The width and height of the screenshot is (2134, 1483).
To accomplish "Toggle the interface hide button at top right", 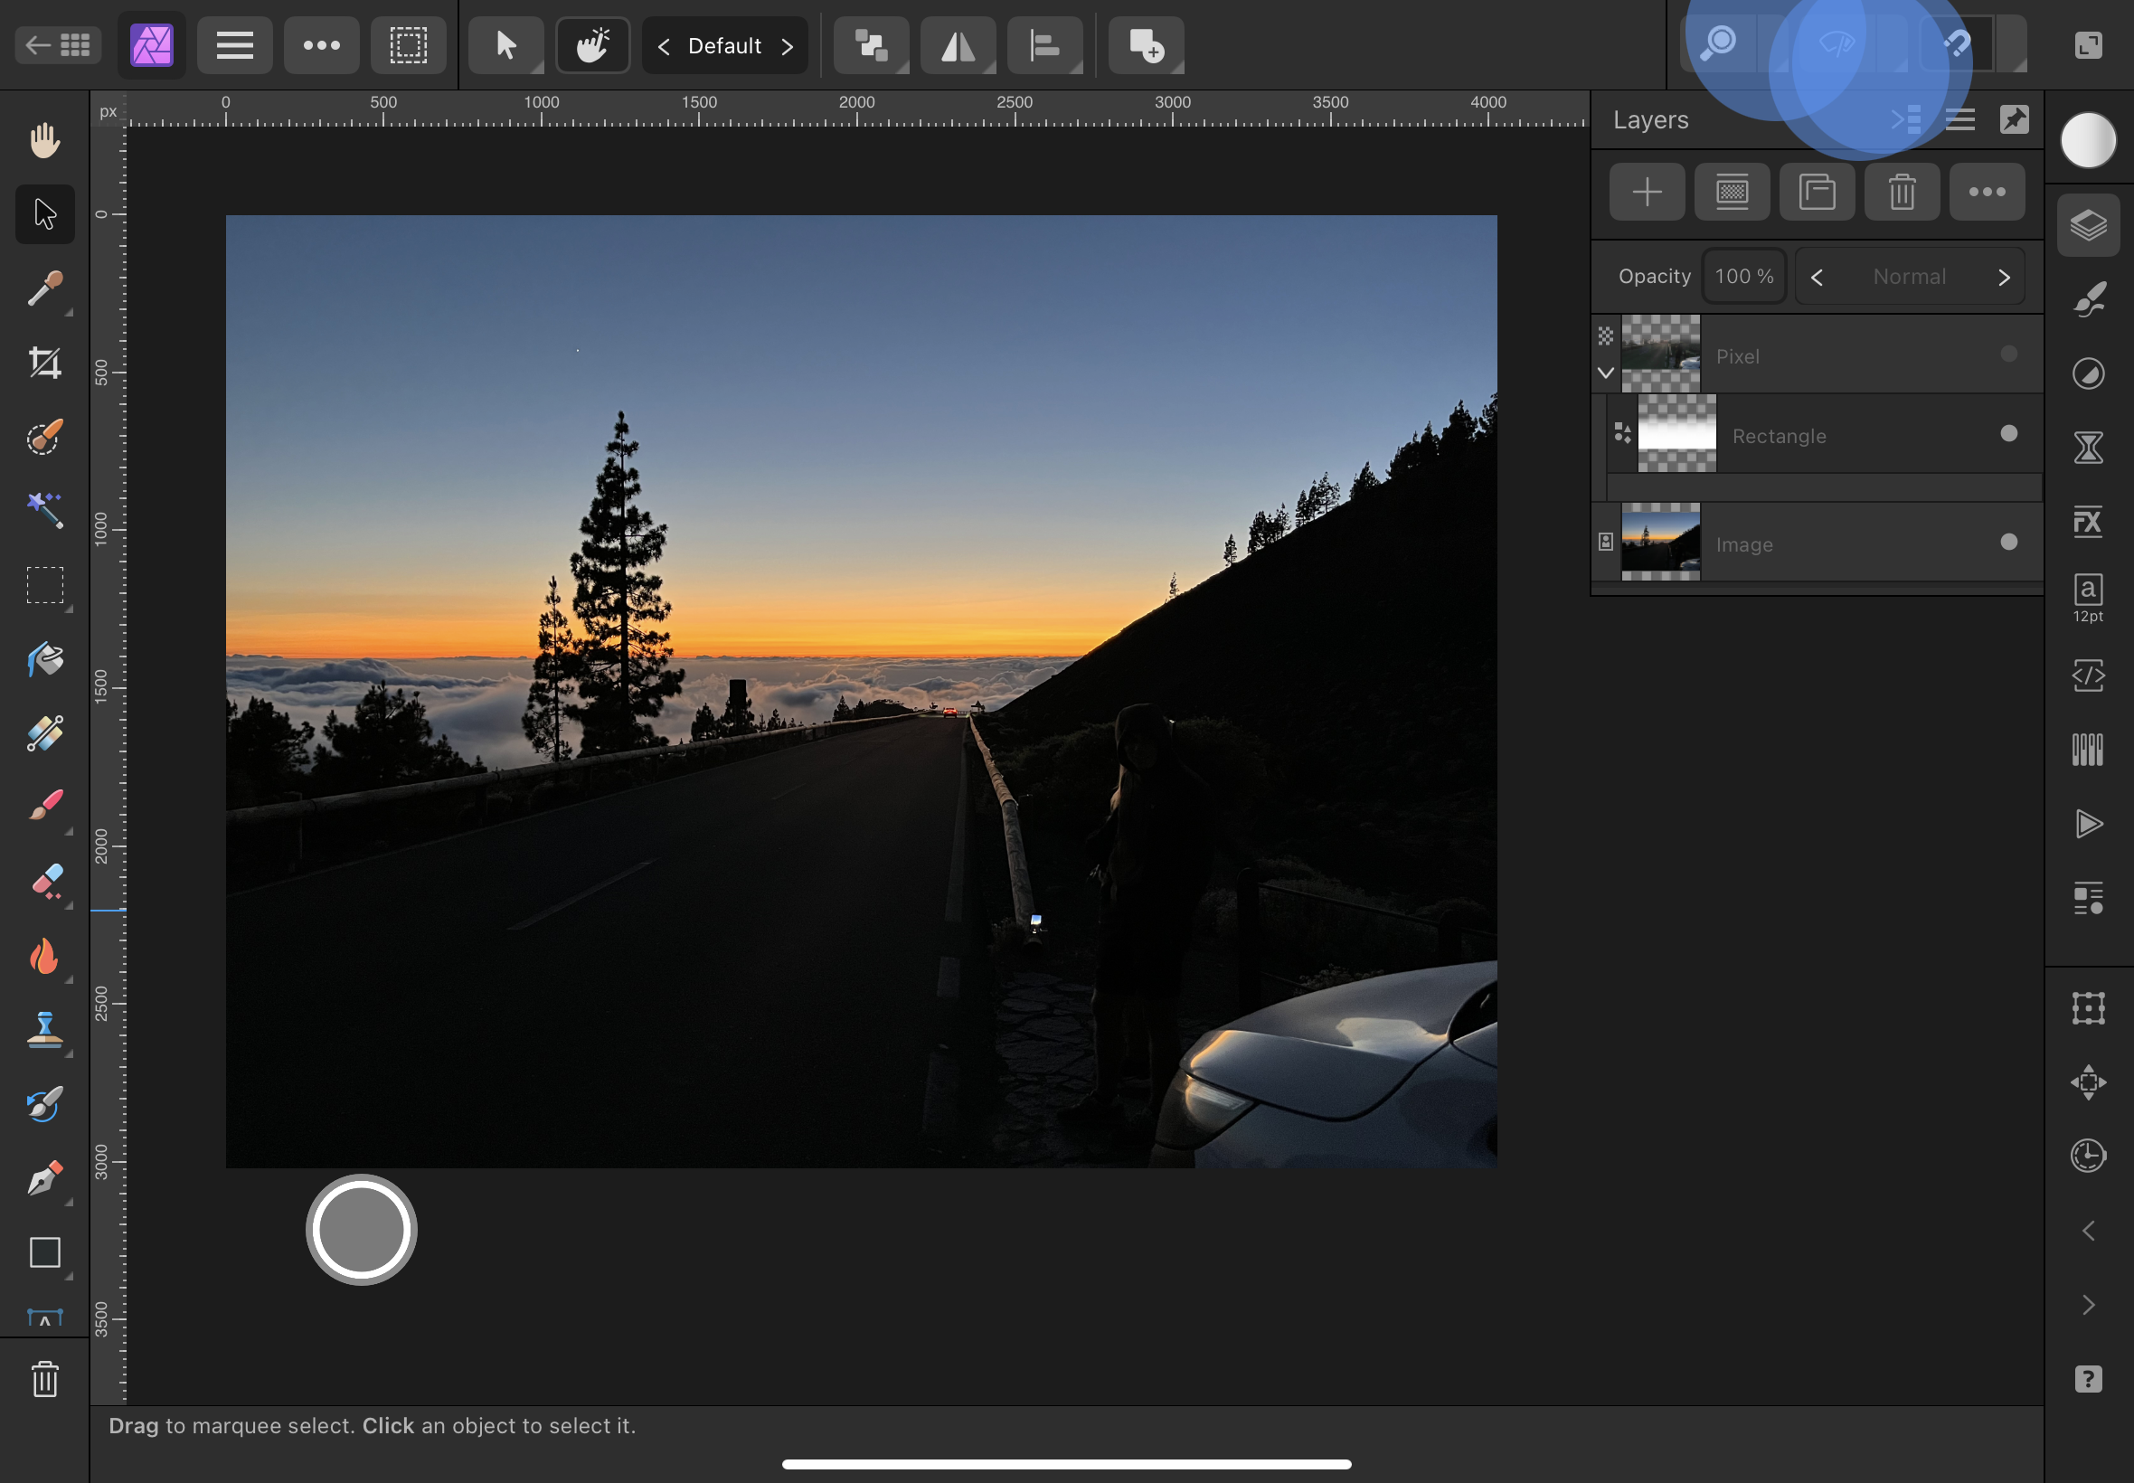I will pyautogui.click(x=2088, y=44).
